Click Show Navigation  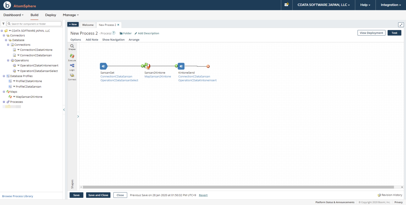113,40
